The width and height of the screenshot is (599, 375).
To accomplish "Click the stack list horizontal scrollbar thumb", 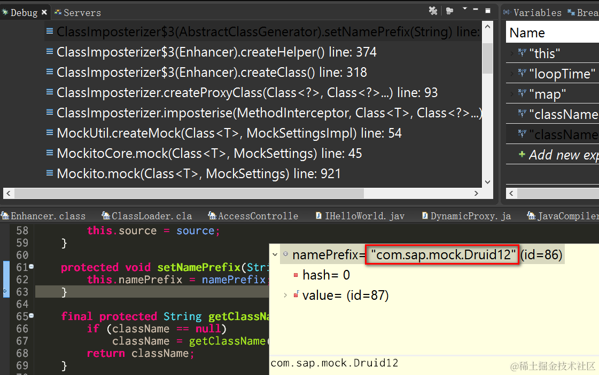I will click(x=189, y=193).
